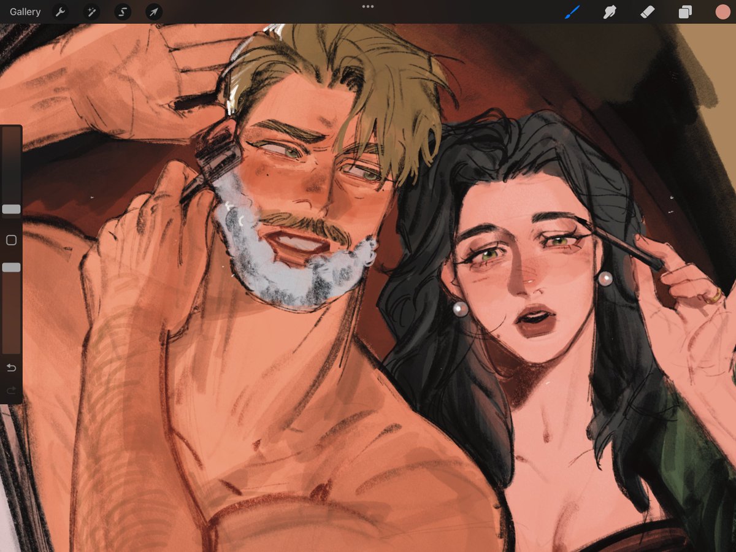Tap the square modify button on the sidebar
Viewport: 736px width, 552px height.
click(11, 240)
